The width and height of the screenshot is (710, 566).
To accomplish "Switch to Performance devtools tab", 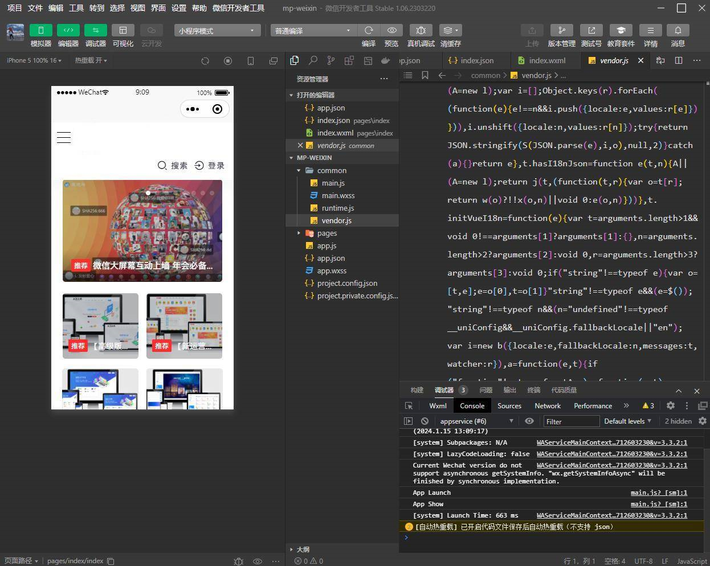I will click(x=593, y=405).
